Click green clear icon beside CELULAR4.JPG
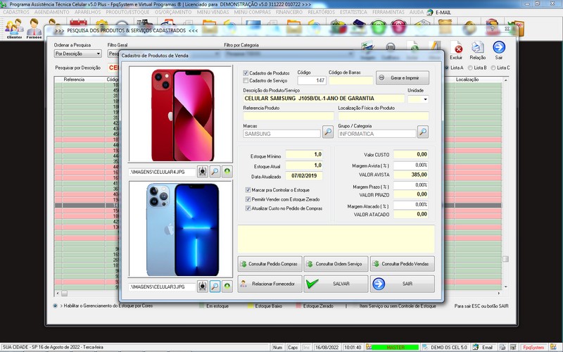Image resolution: width=563 pixels, height=352 pixels. tap(227, 172)
